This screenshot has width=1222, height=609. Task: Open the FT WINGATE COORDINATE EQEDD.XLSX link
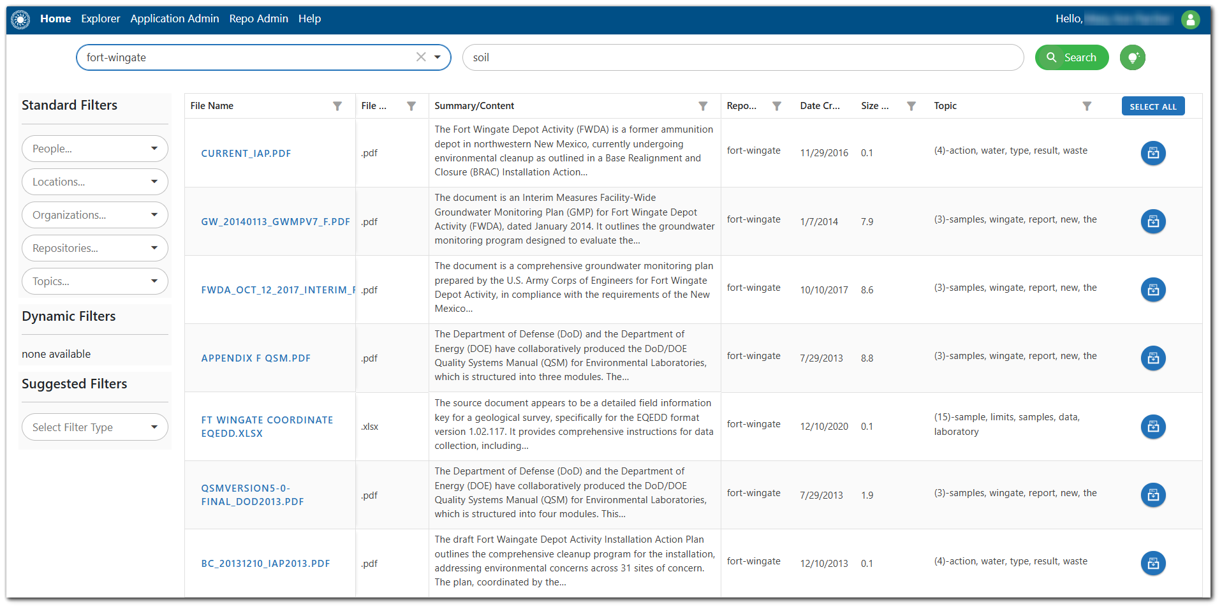267,427
